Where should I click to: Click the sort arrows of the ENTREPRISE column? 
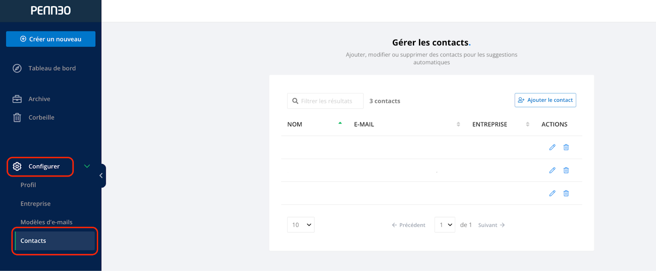coord(528,124)
